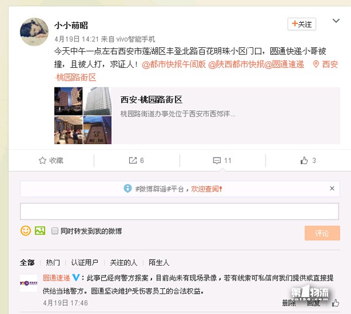351x314 pixels.
Task: Dismiss the 微博辟谣 notice banner
Action: (x=332, y=189)
